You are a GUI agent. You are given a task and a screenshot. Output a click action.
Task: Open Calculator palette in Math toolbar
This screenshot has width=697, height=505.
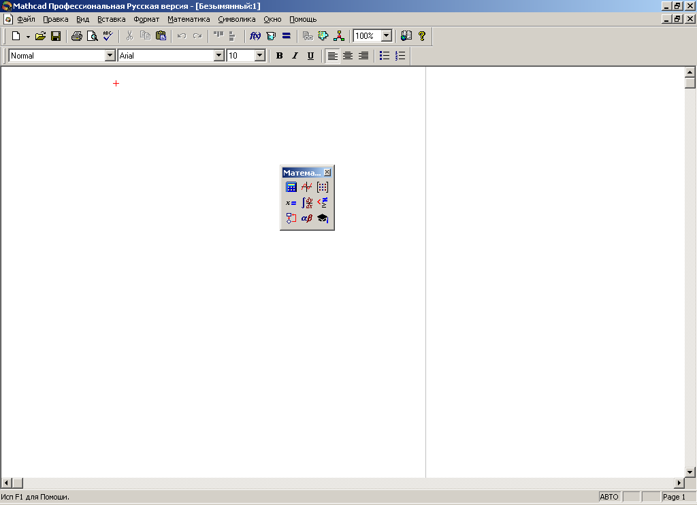click(291, 187)
